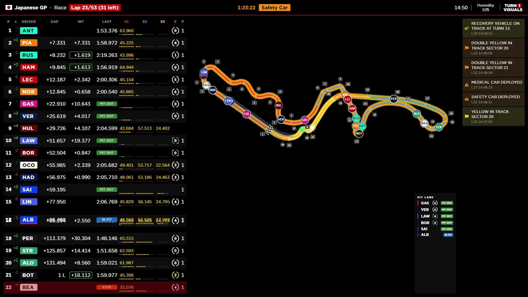The width and height of the screenshot is (528, 297).
Task: Select the BOT car marker on the track map
Action: [359, 134]
